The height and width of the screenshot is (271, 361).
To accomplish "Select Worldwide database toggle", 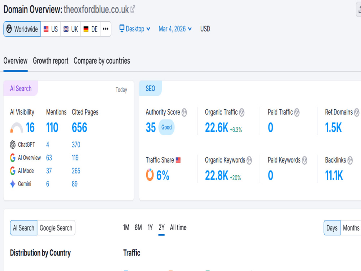I will [22, 29].
